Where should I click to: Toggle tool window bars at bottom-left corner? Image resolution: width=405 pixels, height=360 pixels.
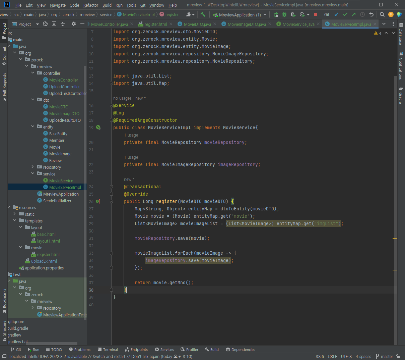pyautogui.click(x=4, y=356)
